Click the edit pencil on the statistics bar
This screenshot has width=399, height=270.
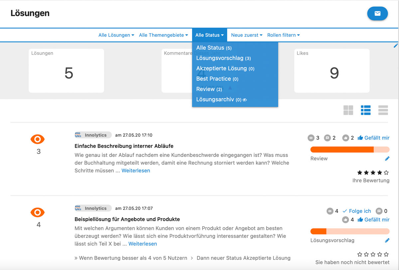(x=395, y=46)
